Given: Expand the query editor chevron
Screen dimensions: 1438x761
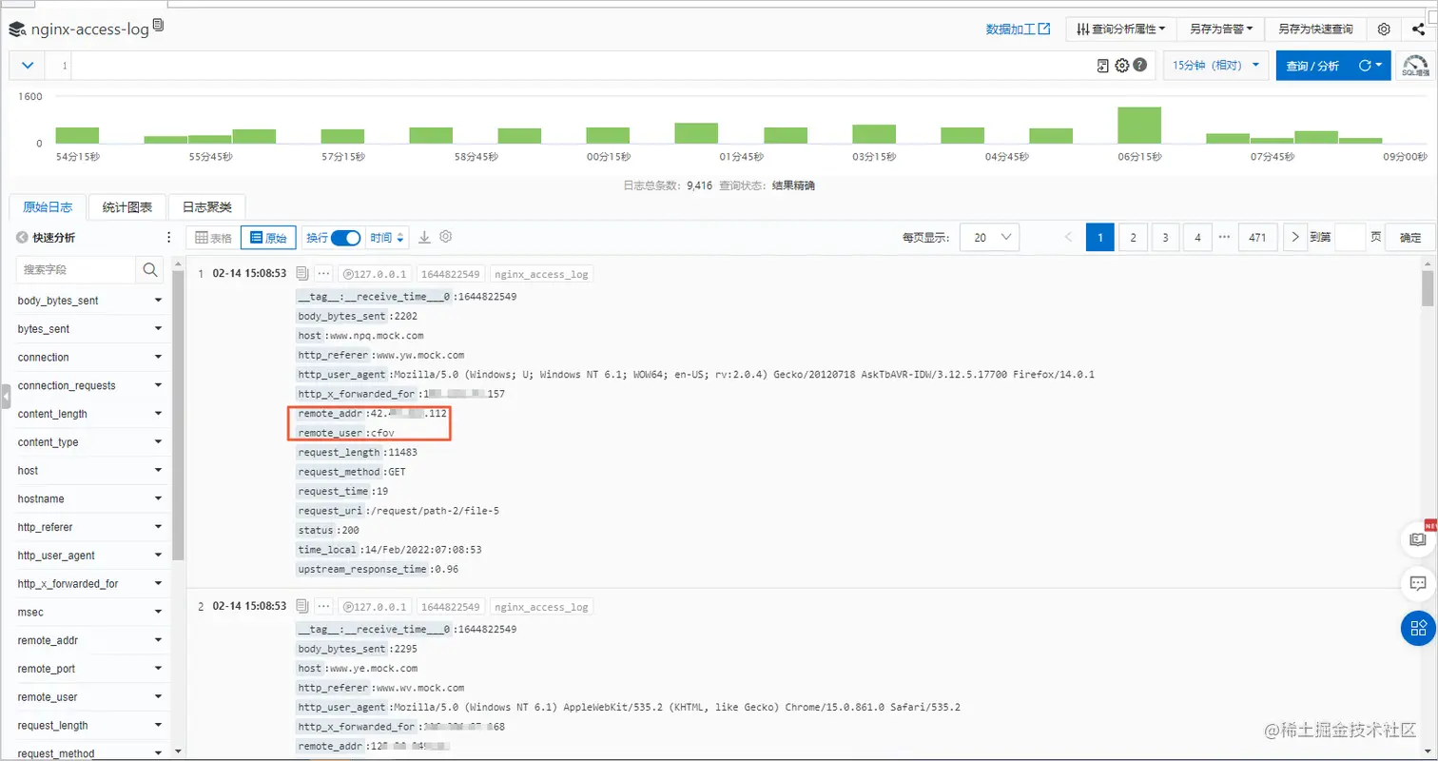Looking at the screenshot, I should 28,66.
